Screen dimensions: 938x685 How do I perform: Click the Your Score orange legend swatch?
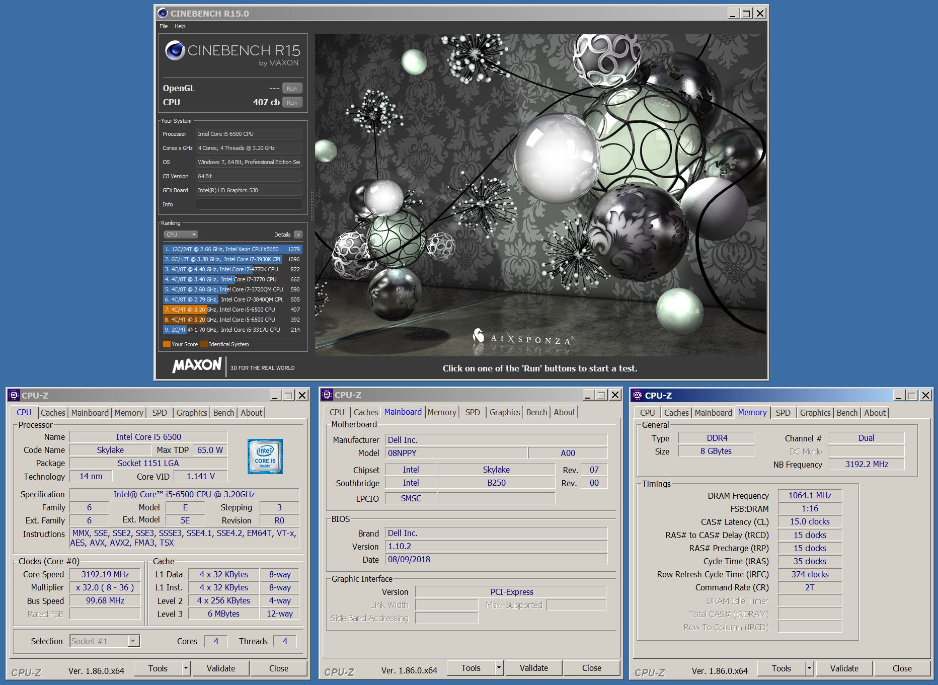tap(167, 344)
